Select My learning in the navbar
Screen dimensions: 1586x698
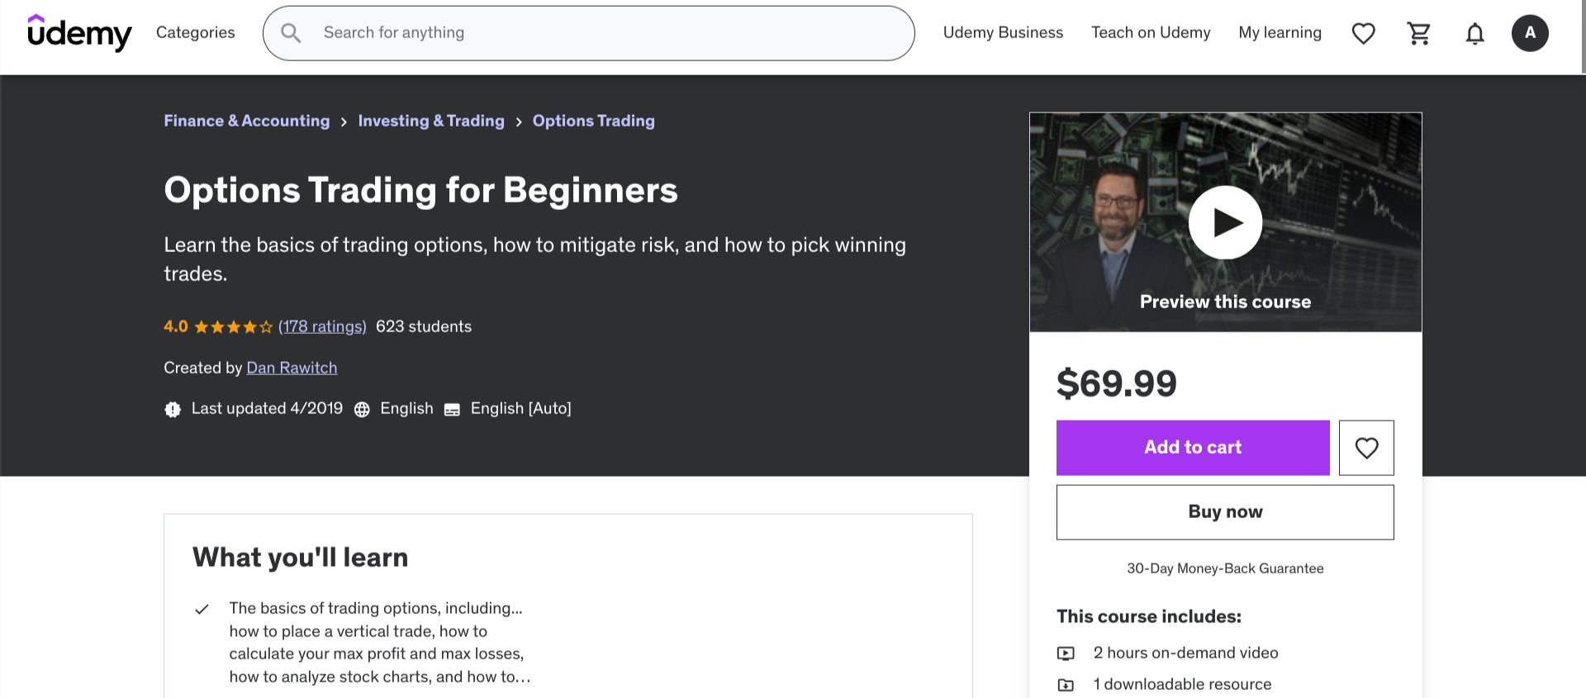[x=1280, y=32]
